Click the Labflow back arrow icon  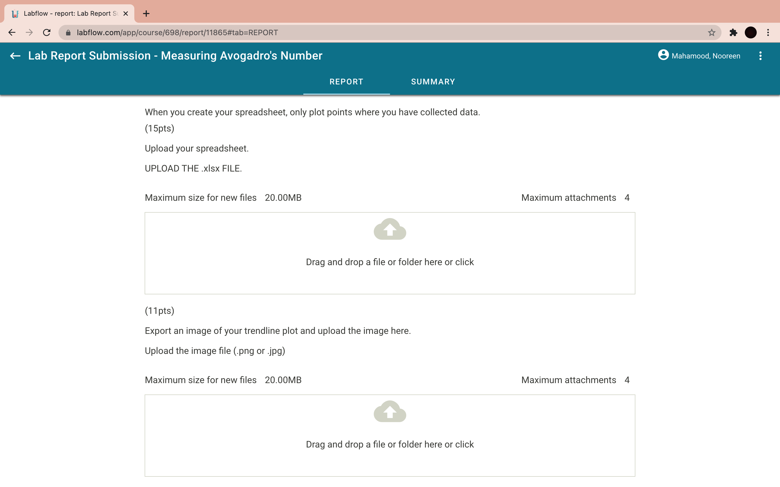15,56
